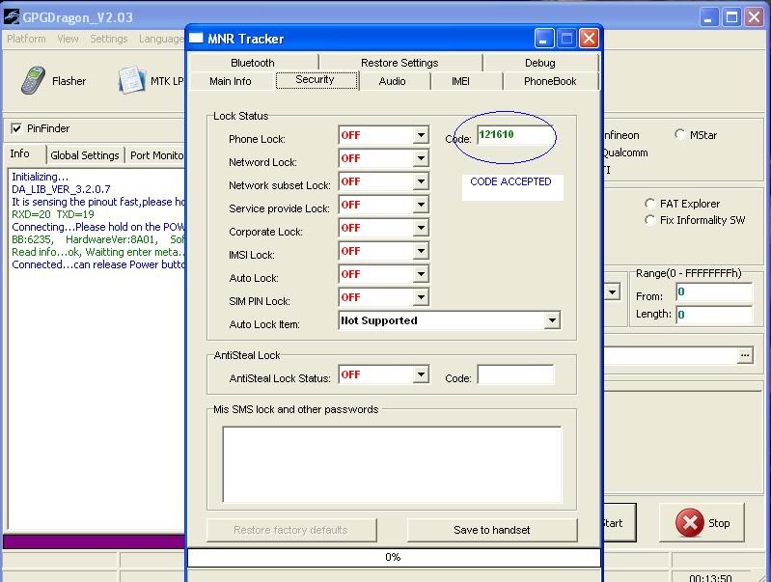
Task: Switch to the Port Monitor tab
Action: pyautogui.click(x=156, y=155)
